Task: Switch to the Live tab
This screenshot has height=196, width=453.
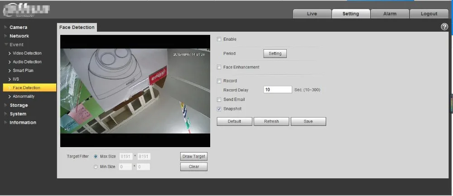Action: (x=312, y=14)
